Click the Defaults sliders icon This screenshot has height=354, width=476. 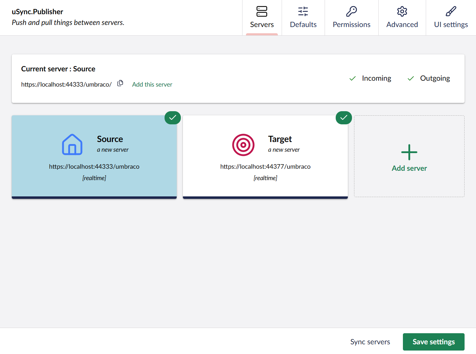click(x=303, y=11)
